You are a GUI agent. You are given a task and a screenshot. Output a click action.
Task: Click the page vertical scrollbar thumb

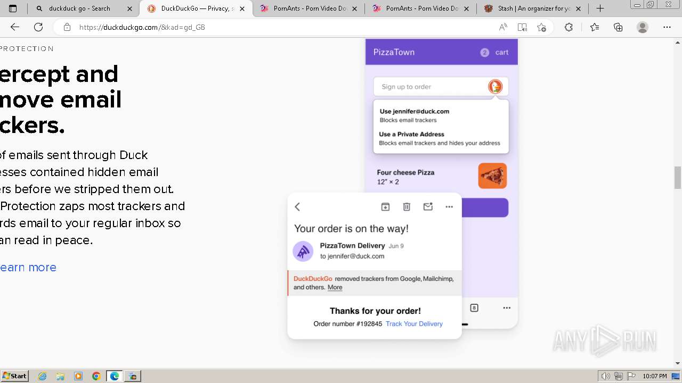[677, 178]
